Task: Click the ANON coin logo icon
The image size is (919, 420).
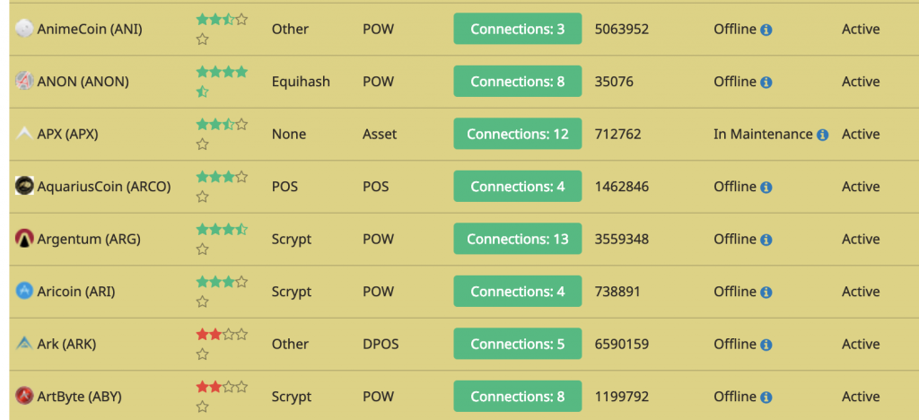Action: click(24, 81)
